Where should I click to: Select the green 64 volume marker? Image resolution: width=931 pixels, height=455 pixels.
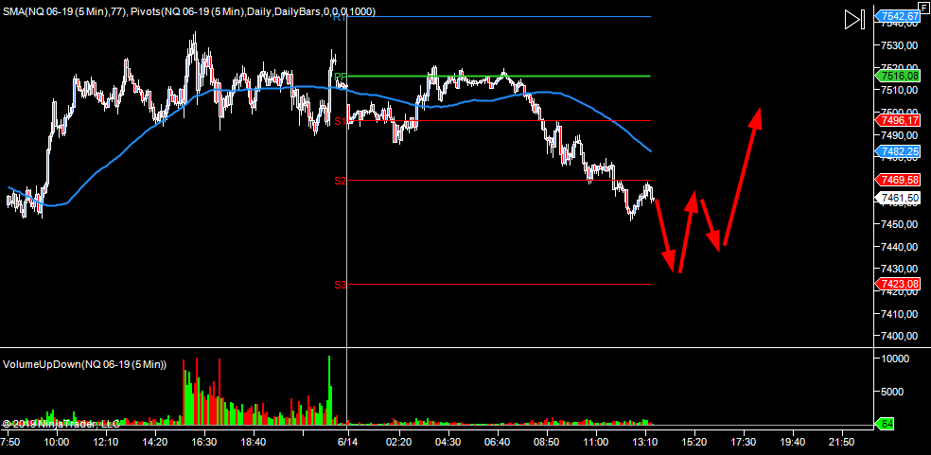886,424
